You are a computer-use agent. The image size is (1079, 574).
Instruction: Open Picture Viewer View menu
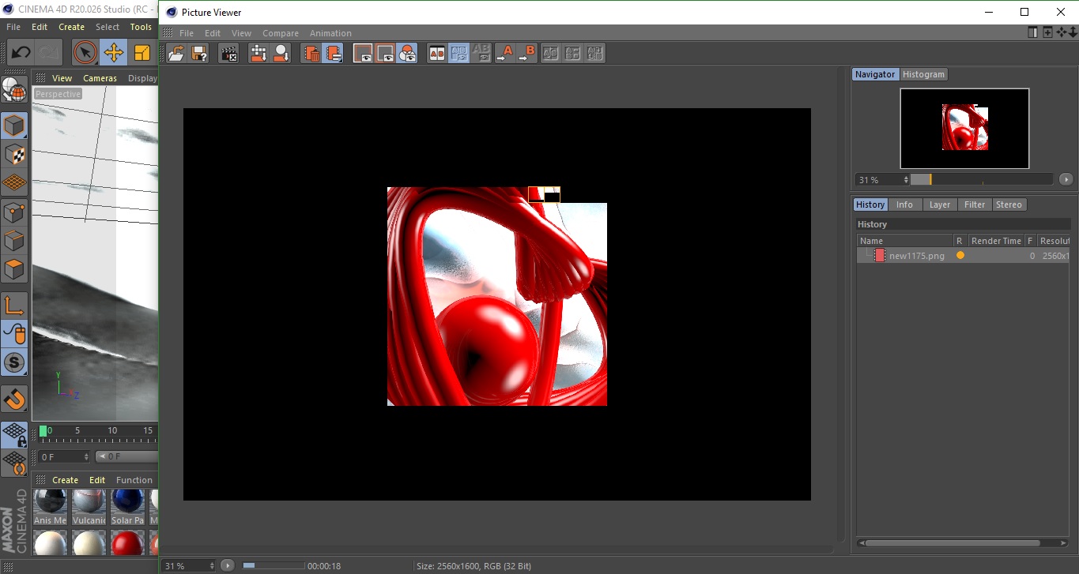(x=241, y=33)
